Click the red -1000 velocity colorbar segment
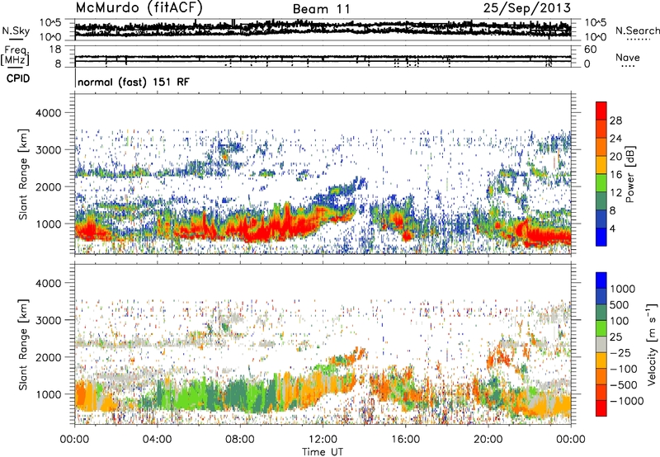 click(601, 408)
